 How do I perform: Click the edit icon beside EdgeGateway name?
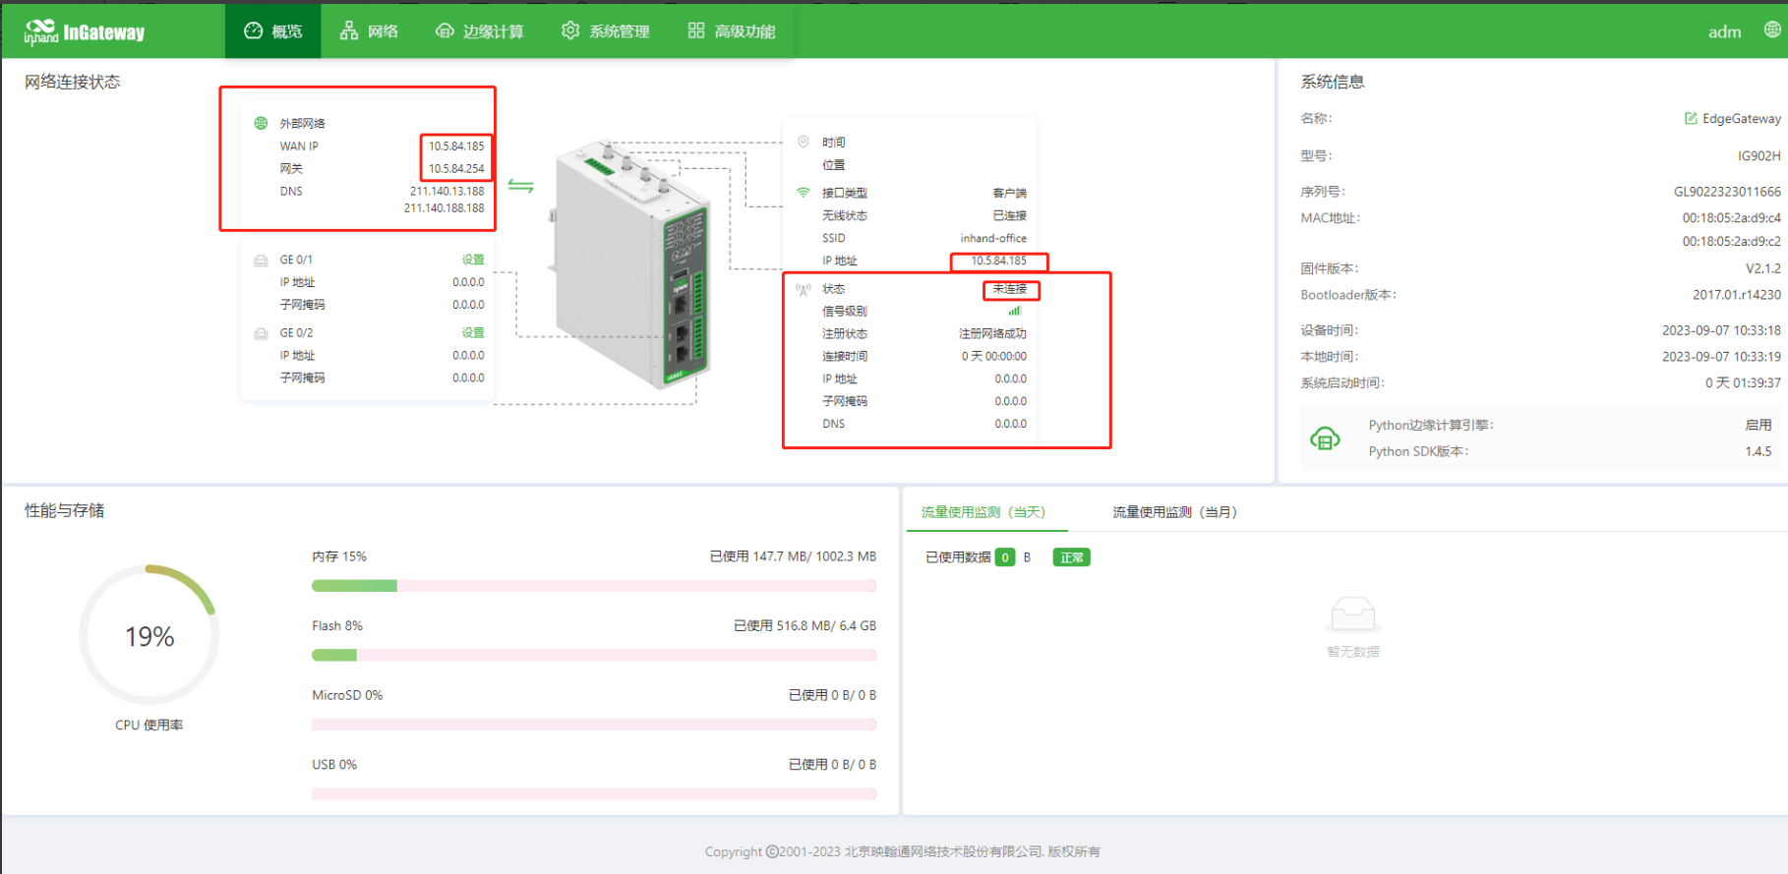point(1690,119)
